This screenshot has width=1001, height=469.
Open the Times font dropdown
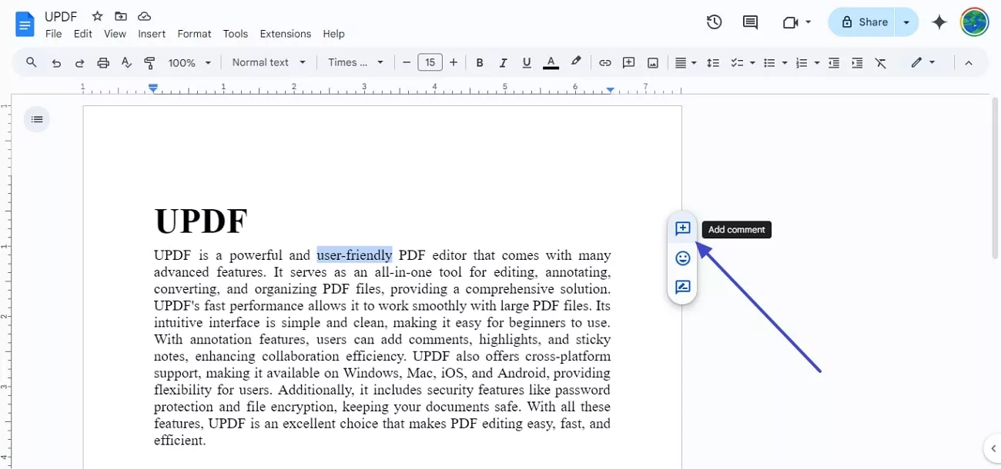[355, 62]
